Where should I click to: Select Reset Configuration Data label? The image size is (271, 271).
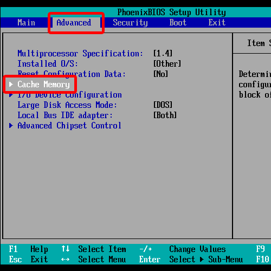coord(72,74)
